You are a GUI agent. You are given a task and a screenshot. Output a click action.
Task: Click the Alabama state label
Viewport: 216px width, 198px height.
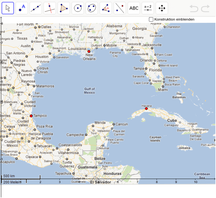[x=114, y=26]
